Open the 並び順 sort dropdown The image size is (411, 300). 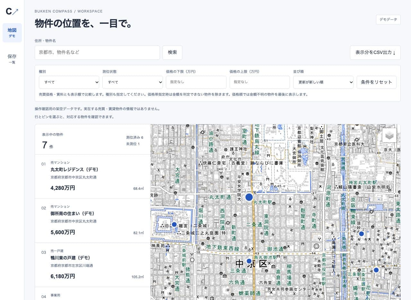coord(323,82)
